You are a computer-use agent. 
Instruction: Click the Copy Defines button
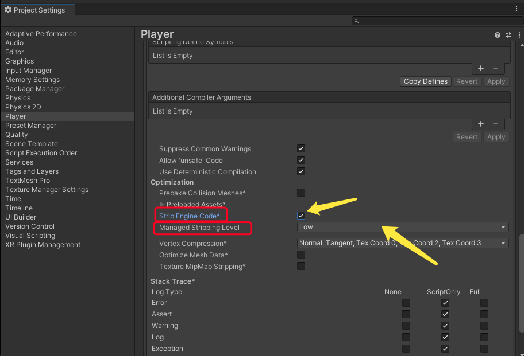(x=425, y=81)
